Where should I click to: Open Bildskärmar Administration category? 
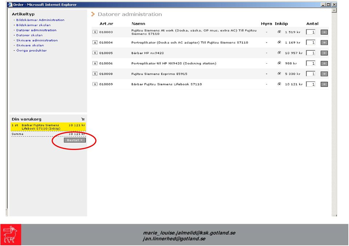[40, 20]
